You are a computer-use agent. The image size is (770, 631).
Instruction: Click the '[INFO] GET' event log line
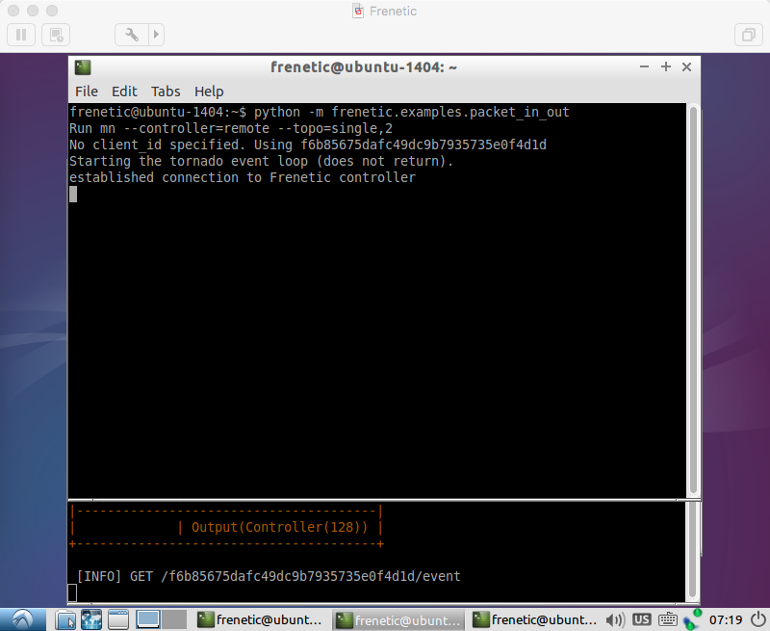269,576
